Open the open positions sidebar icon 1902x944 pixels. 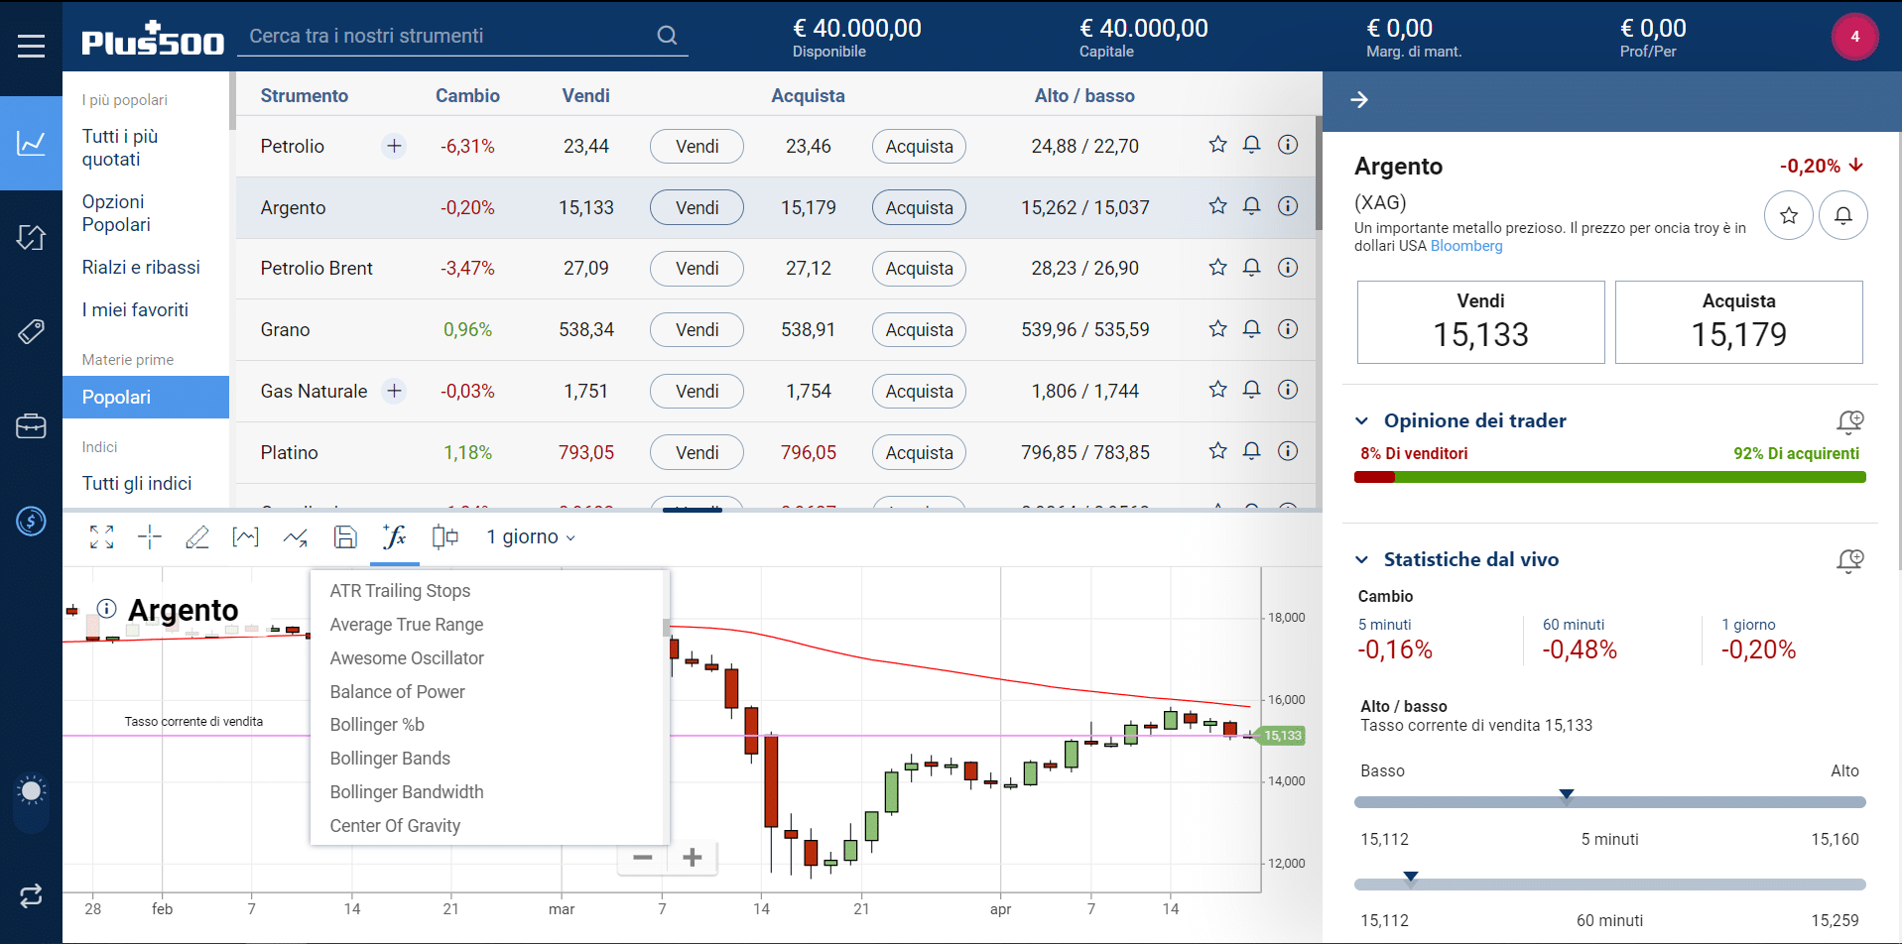31,237
